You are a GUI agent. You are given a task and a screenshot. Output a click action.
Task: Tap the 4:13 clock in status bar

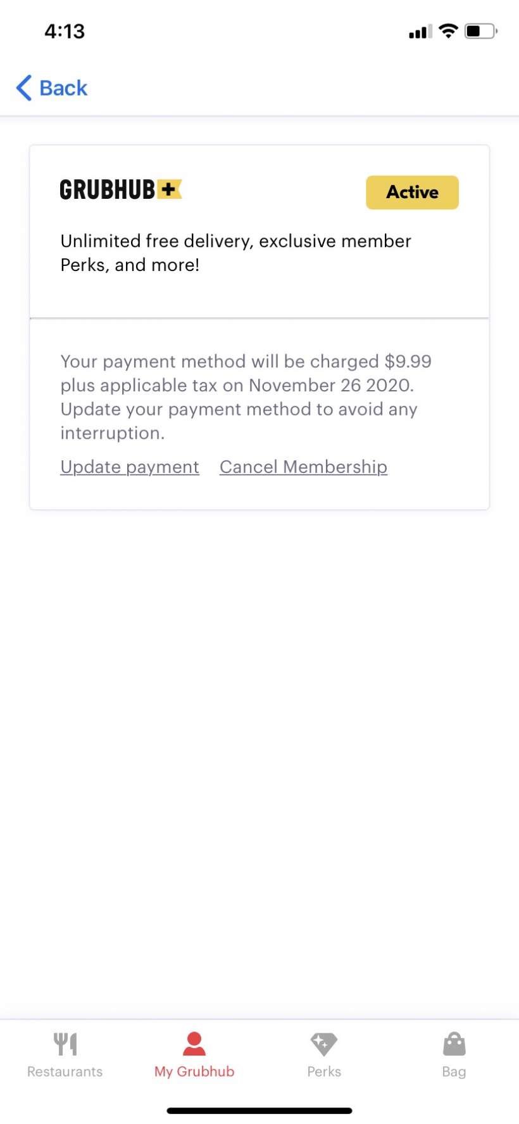click(65, 31)
